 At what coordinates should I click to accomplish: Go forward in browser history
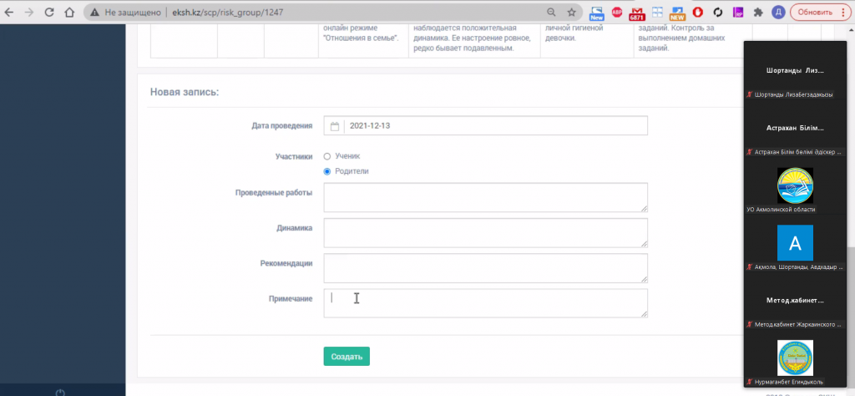point(29,12)
